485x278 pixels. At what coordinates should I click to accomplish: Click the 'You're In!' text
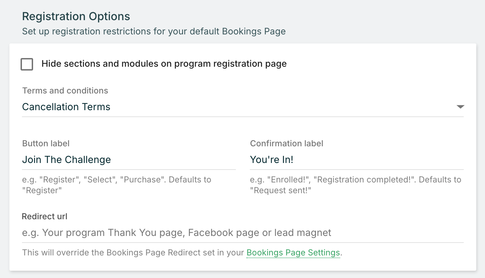(272, 160)
